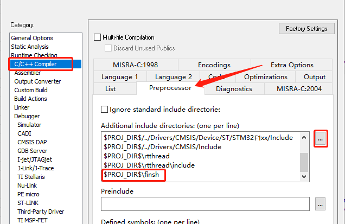Enable Multi-file Compilation checkbox
345x224 pixels.
tap(98, 37)
